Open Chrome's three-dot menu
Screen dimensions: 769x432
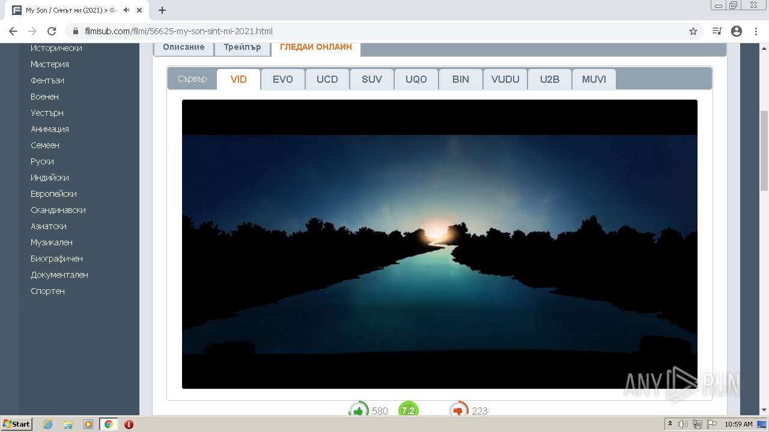pyautogui.click(x=756, y=31)
